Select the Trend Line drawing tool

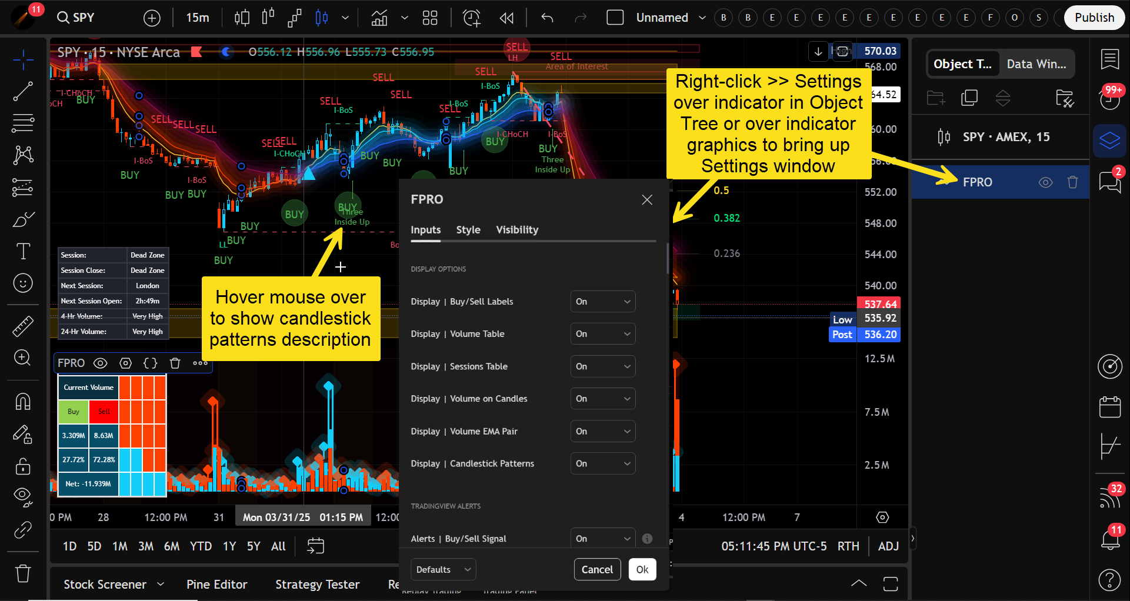tap(23, 91)
